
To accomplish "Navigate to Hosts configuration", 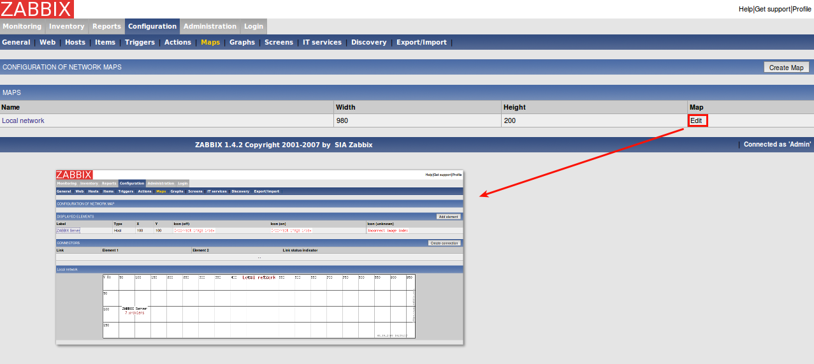I will click(x=75, y=42).
